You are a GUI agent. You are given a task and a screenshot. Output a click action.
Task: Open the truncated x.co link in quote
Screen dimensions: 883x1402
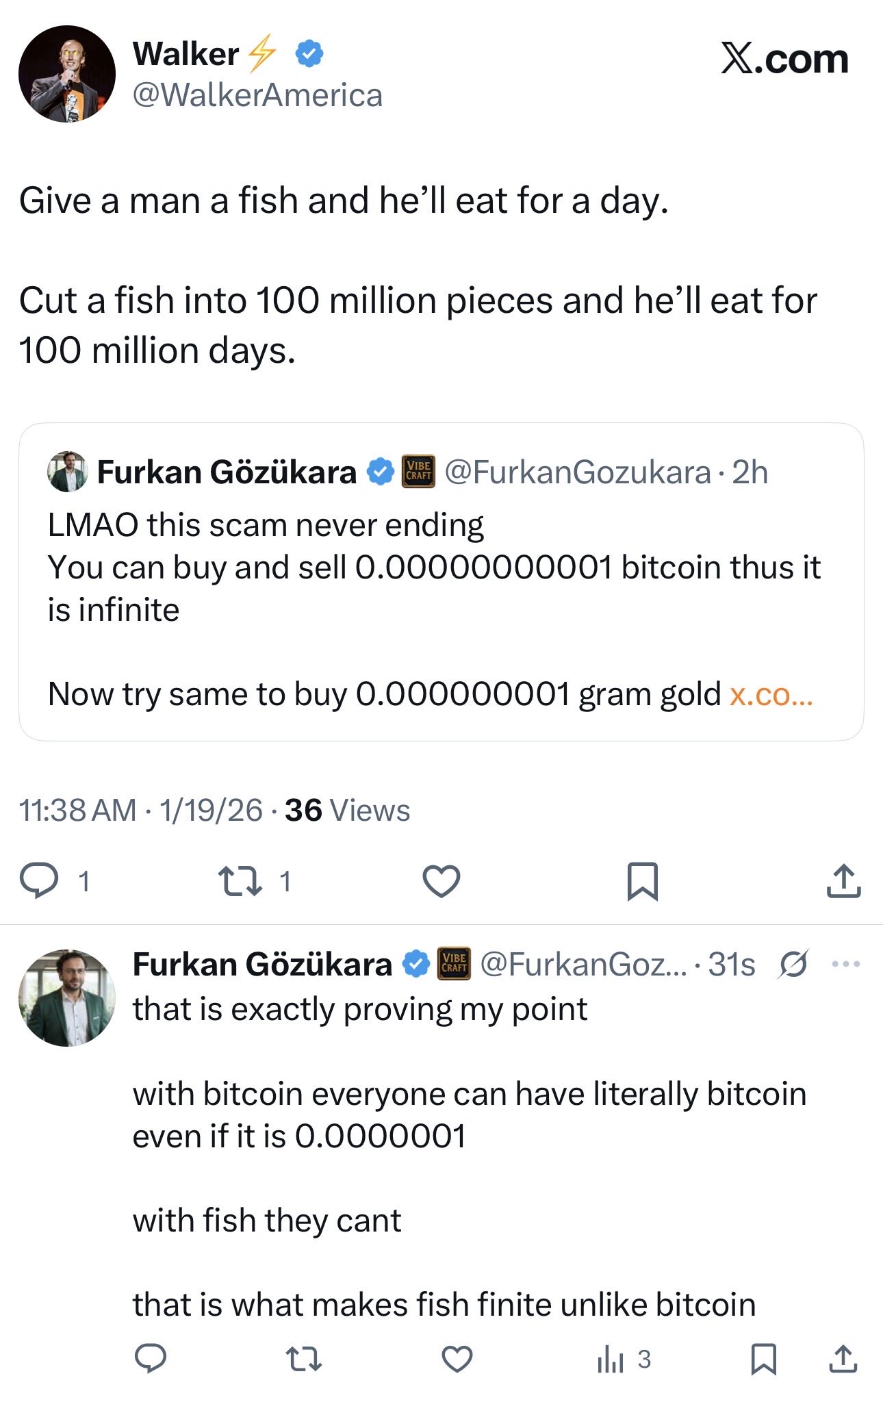click(771, 694)
